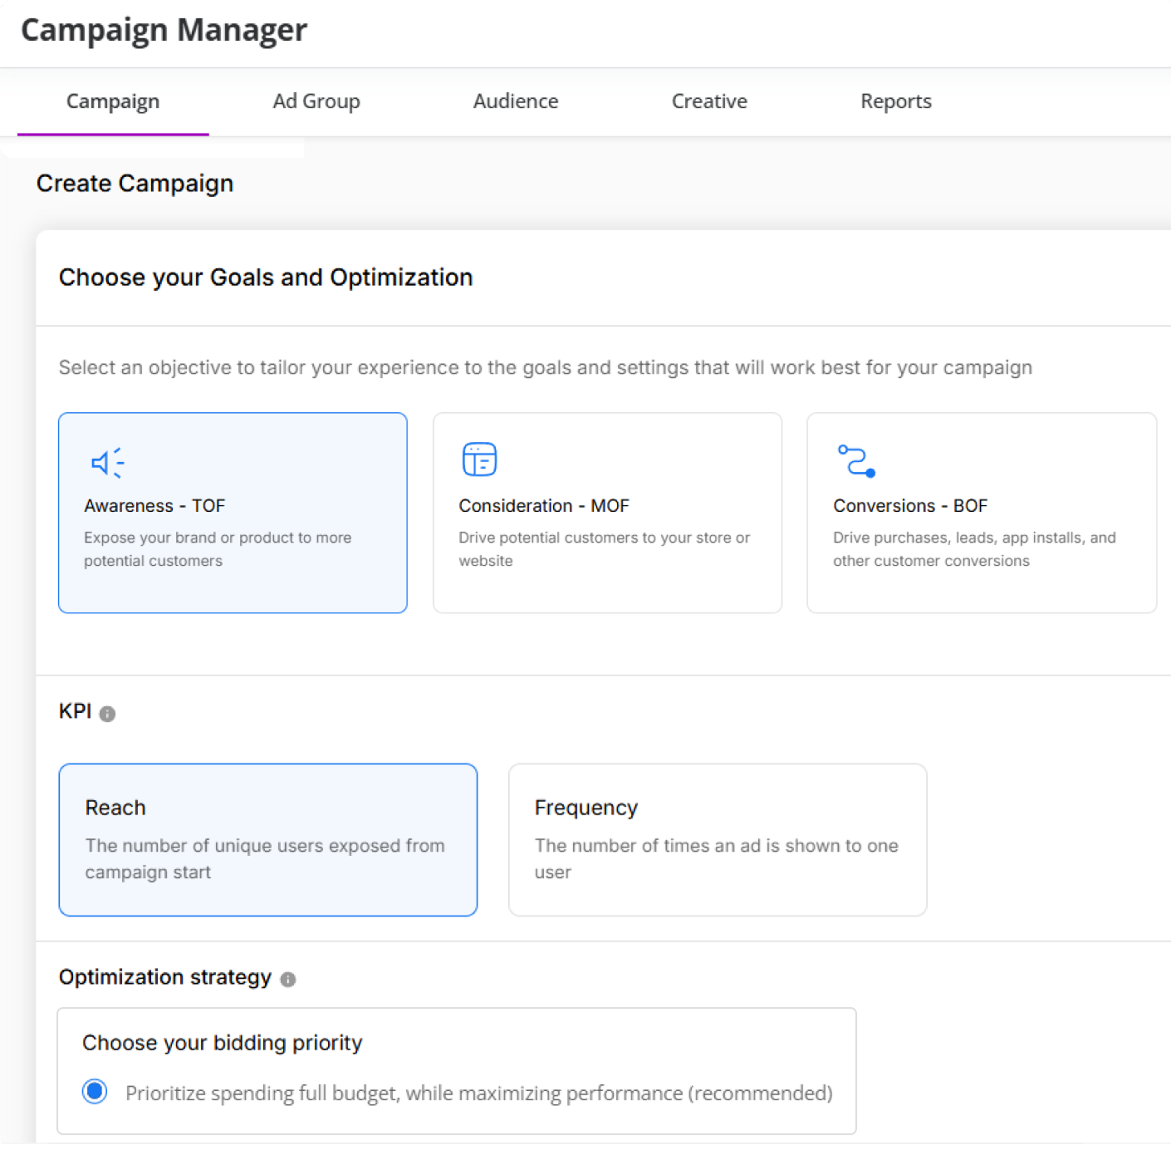1171x1150 pixels.
Task: Choose Reach as the KPI
Action: click(267, 839)
